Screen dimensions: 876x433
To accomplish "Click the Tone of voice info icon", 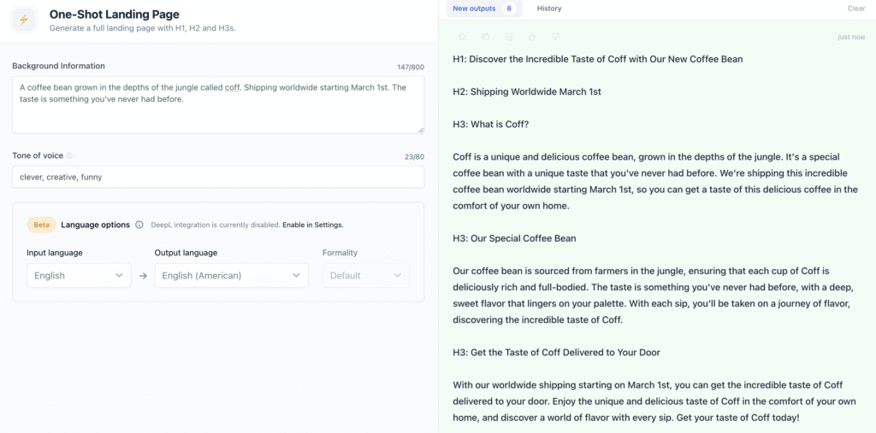I will point(69,155).
